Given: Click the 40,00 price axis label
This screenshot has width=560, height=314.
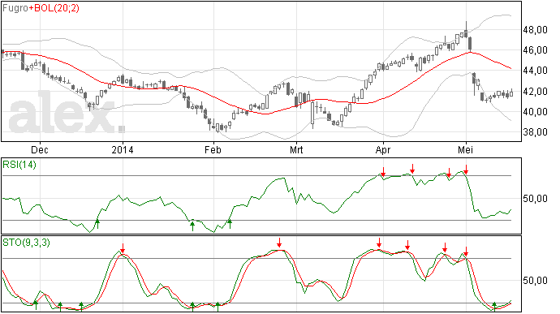Looking at the screenshot, I should click(535, 112).
